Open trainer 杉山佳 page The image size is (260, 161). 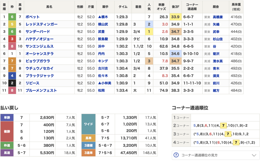point(218,39)
